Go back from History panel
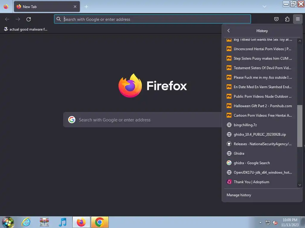This screenshot has width=305, height=228. [228, 31]
